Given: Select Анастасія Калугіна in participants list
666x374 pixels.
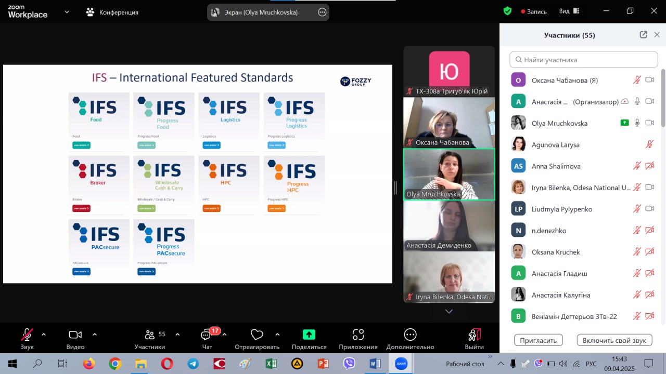Looking at the screenshot, I should [583, 295].
